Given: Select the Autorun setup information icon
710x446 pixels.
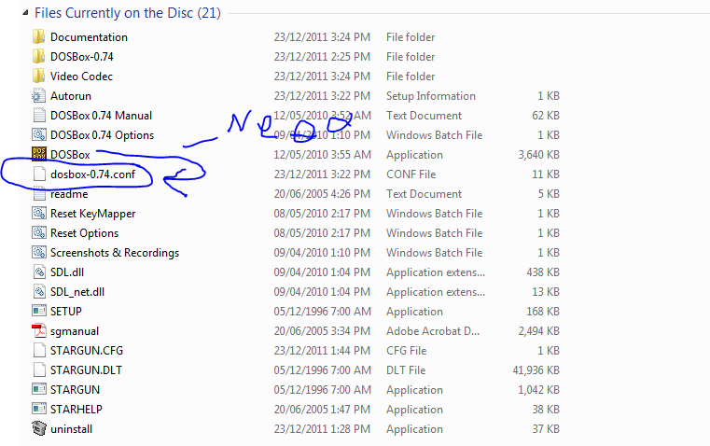Looking at the screenshot, I should click(x=38, y=96).
